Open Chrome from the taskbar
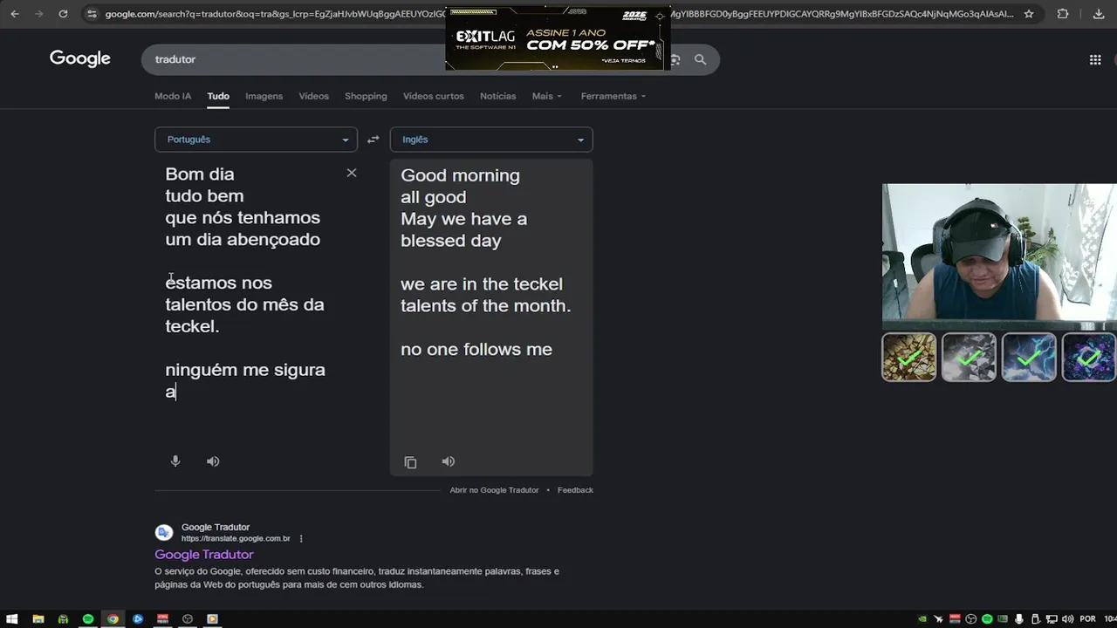 click(113, 619)
